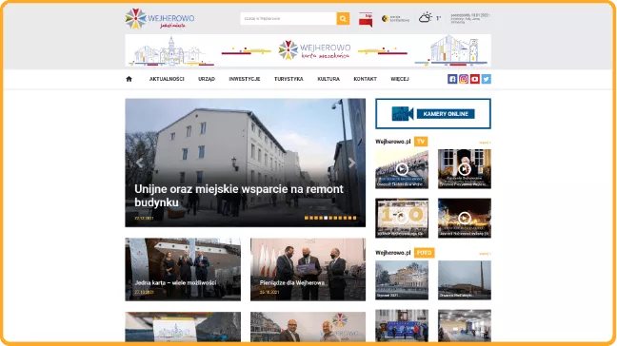The width and height of the screenshot is (617, 346).
Task: Open the Kultura menu
Action: [328, 79]
